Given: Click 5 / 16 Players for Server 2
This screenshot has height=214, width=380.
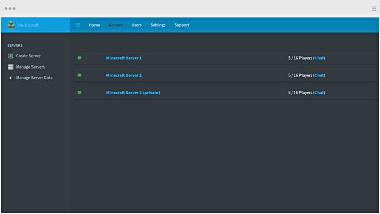Looking at the screenshot, I should (300, 75).
